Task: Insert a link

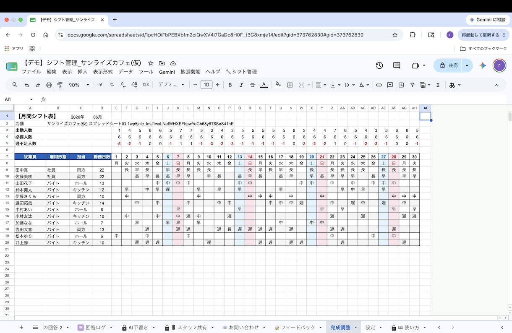Action: (x=379, y=85)
